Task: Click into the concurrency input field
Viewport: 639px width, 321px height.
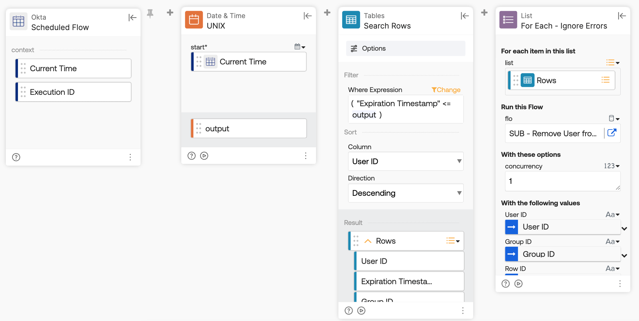Action: [563, 181]
